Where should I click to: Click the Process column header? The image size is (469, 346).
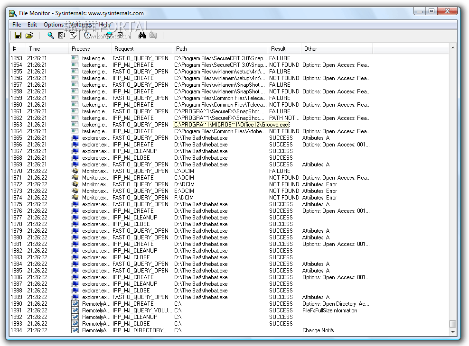(x=81, y=49)
